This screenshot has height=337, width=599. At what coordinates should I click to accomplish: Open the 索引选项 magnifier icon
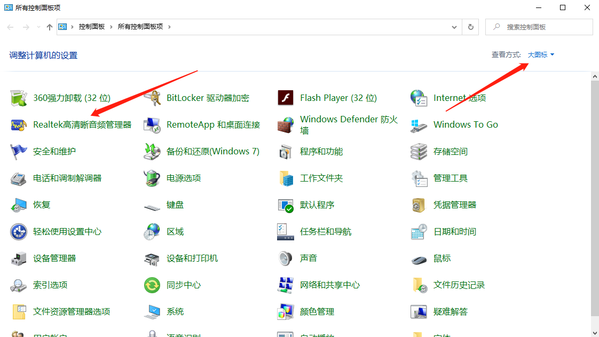[18, 285]
